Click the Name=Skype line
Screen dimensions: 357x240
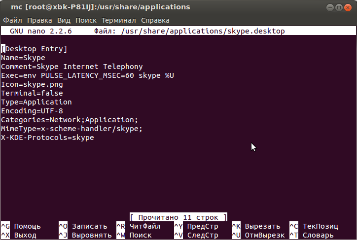pyautogui.click(x=23, y=58)
